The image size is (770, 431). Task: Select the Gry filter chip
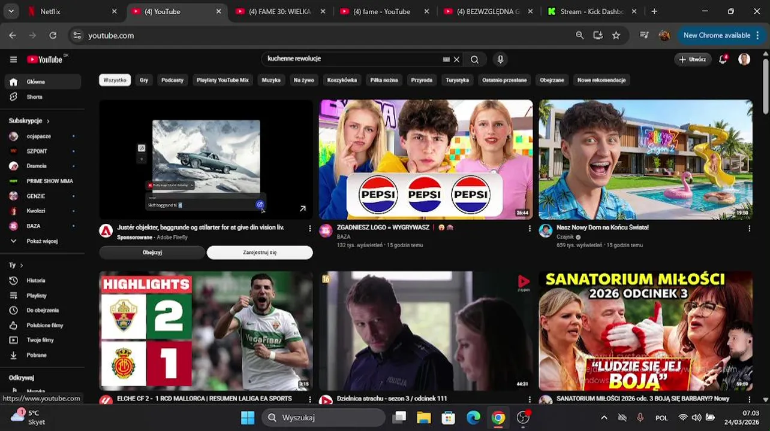click(x=144, y=80)
